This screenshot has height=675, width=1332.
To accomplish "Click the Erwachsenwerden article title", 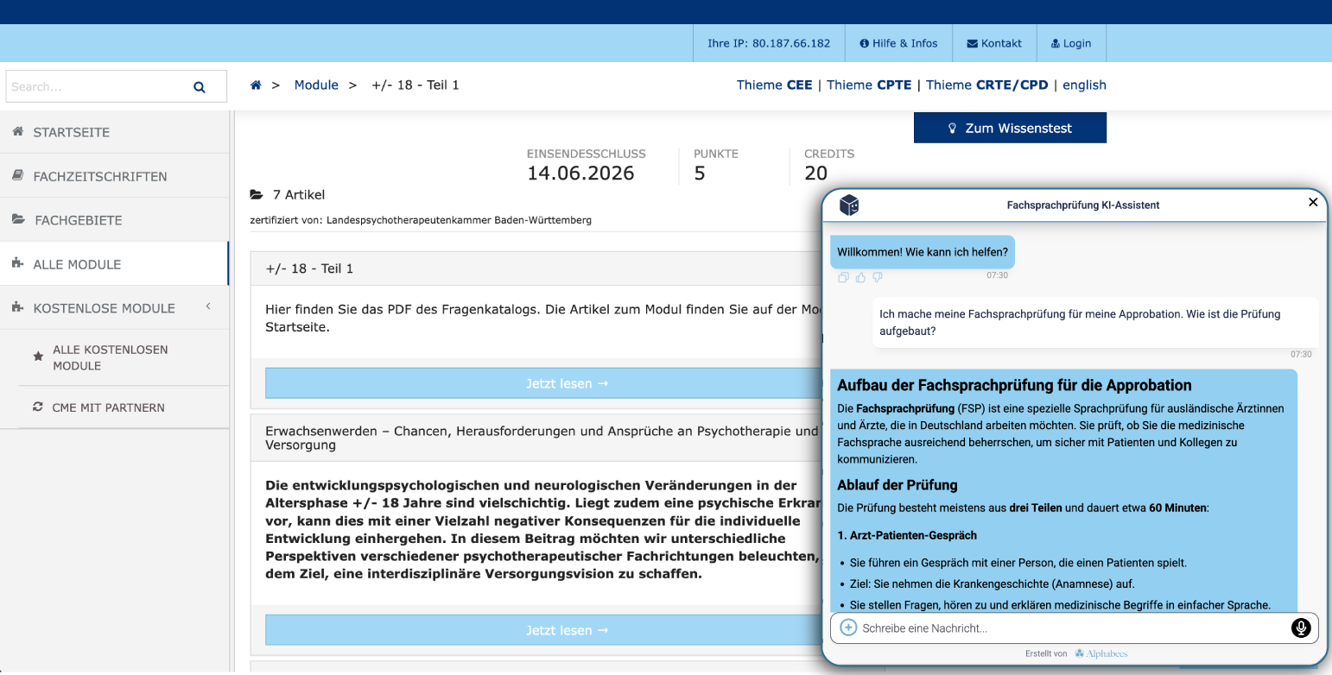I will [542, 438].
